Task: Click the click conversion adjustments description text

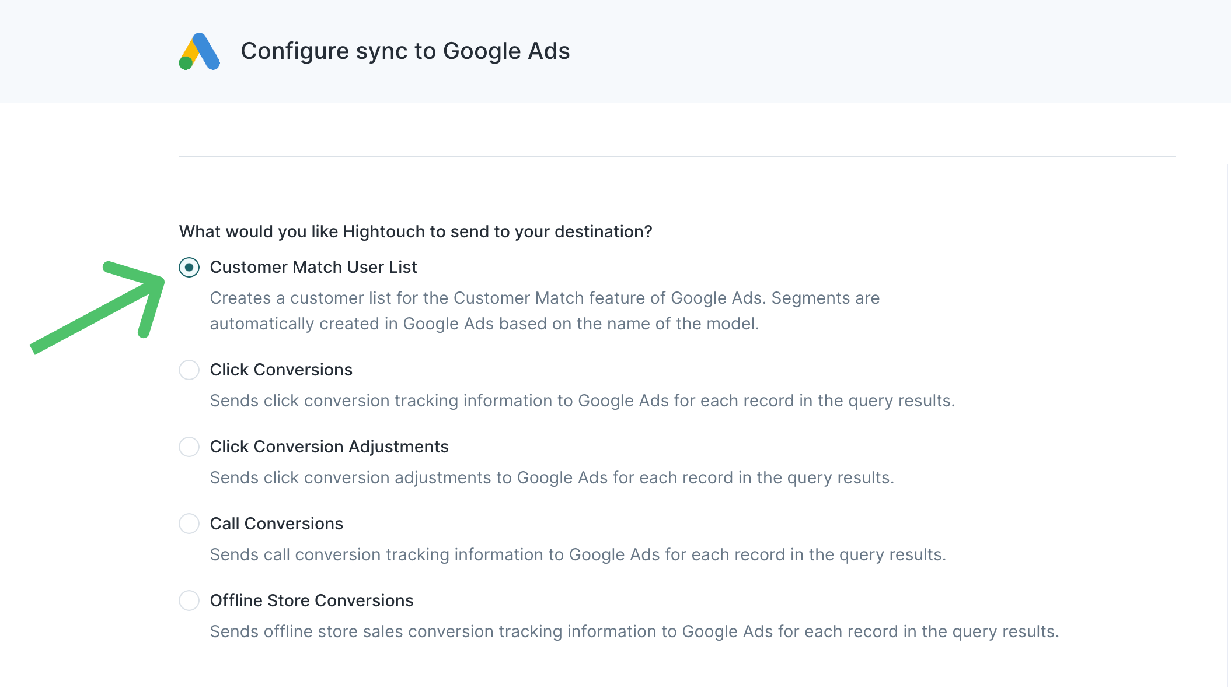Action: pyautogui.click(x=552, y=478)
